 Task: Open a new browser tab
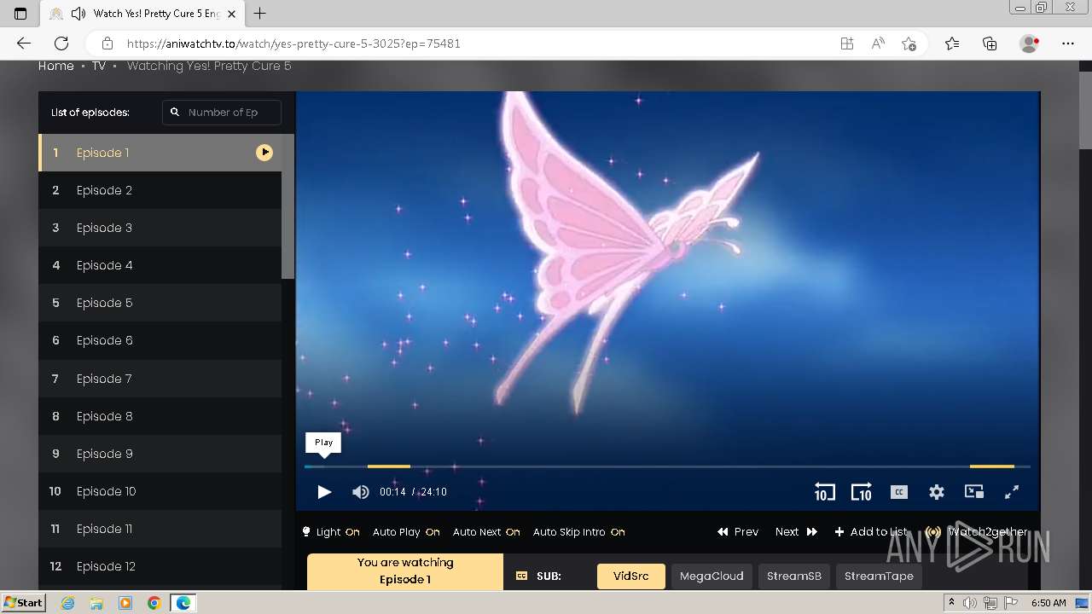coord(260,14)
